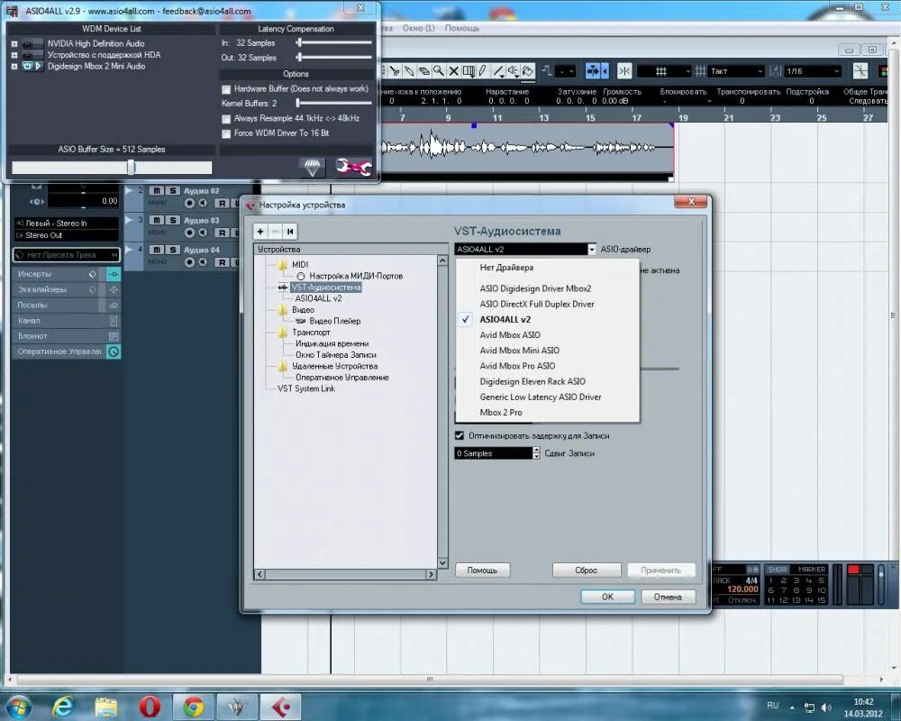Click Отмена button

tap(668, 597)
